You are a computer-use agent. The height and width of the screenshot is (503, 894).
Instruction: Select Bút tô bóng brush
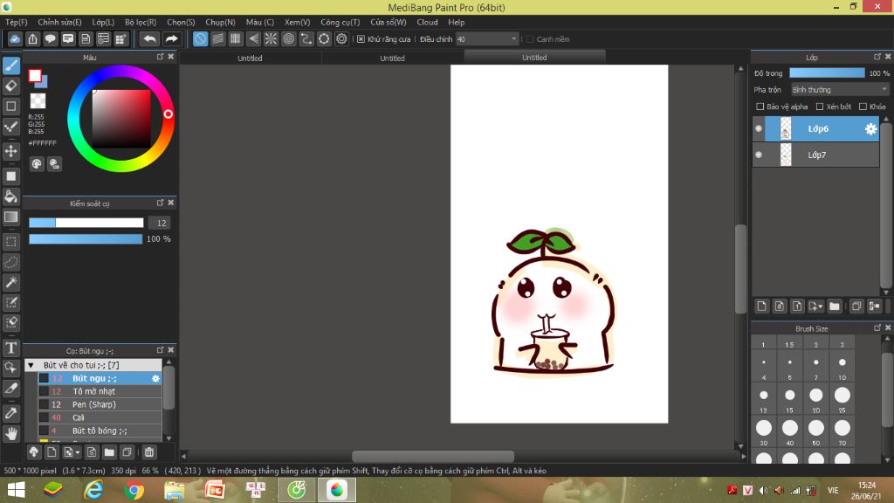point(100,431)
